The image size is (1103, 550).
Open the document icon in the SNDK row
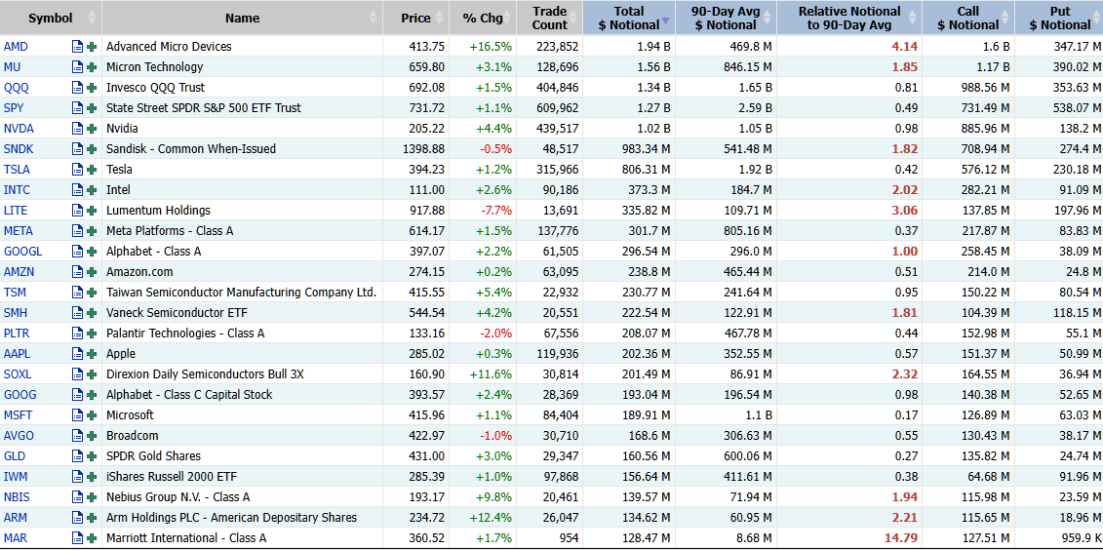(x=77, y=149)
